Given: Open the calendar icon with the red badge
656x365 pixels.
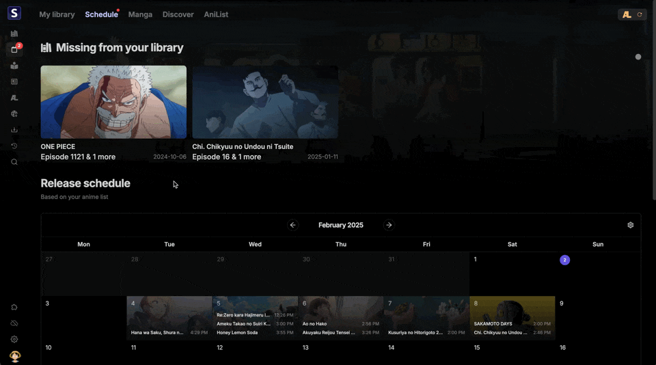Looking at the screenshot, I should [x=14, y=49].
